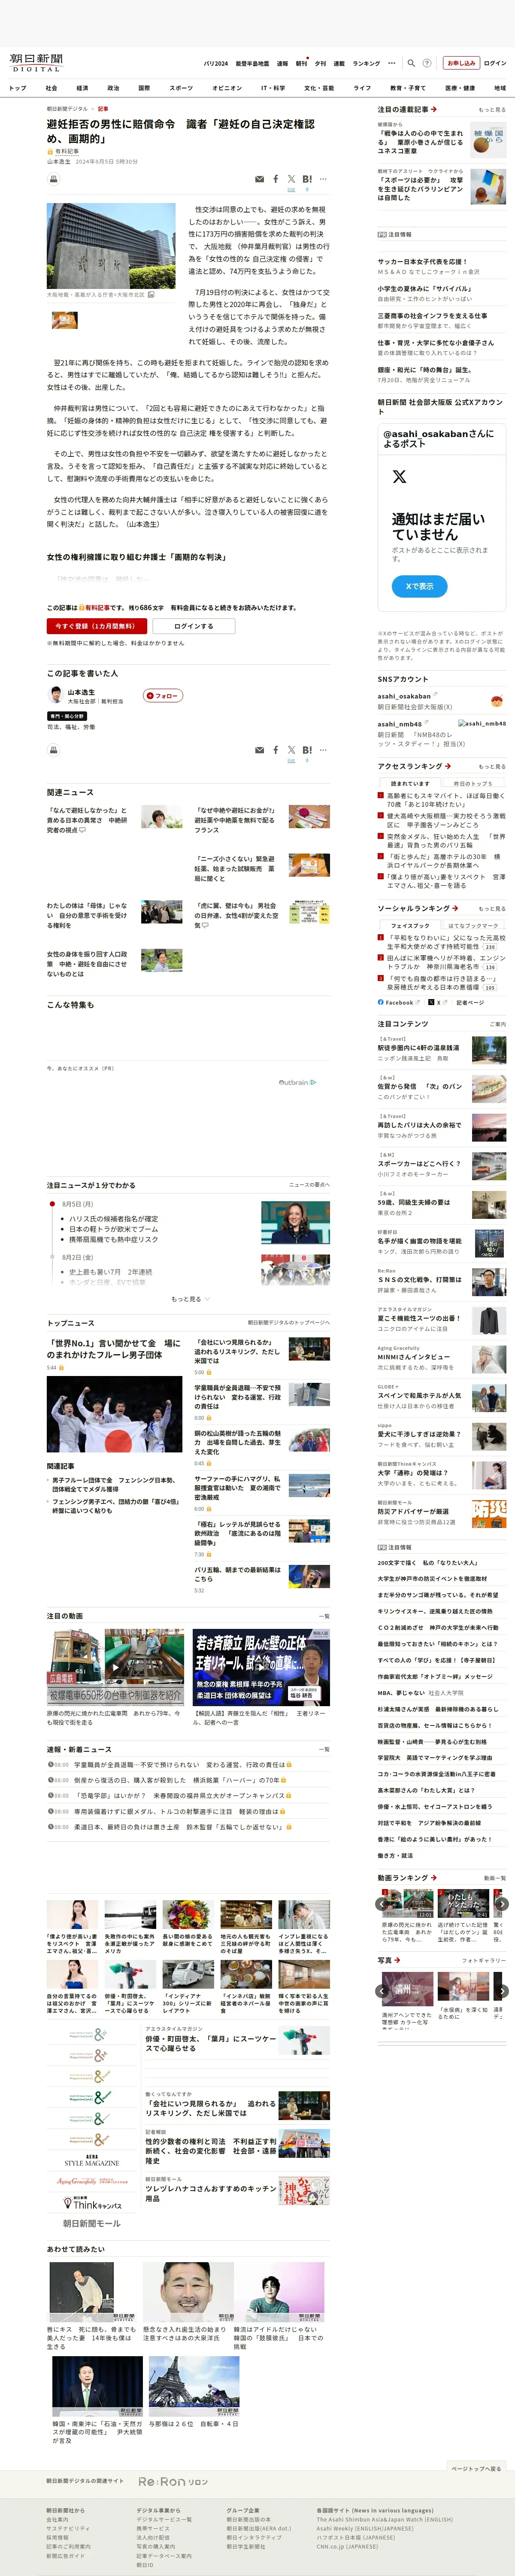Viewport: 515px width, 2576px height.
Task: Open the 医療・健康 navigation tab
Action: coord(460,88)
